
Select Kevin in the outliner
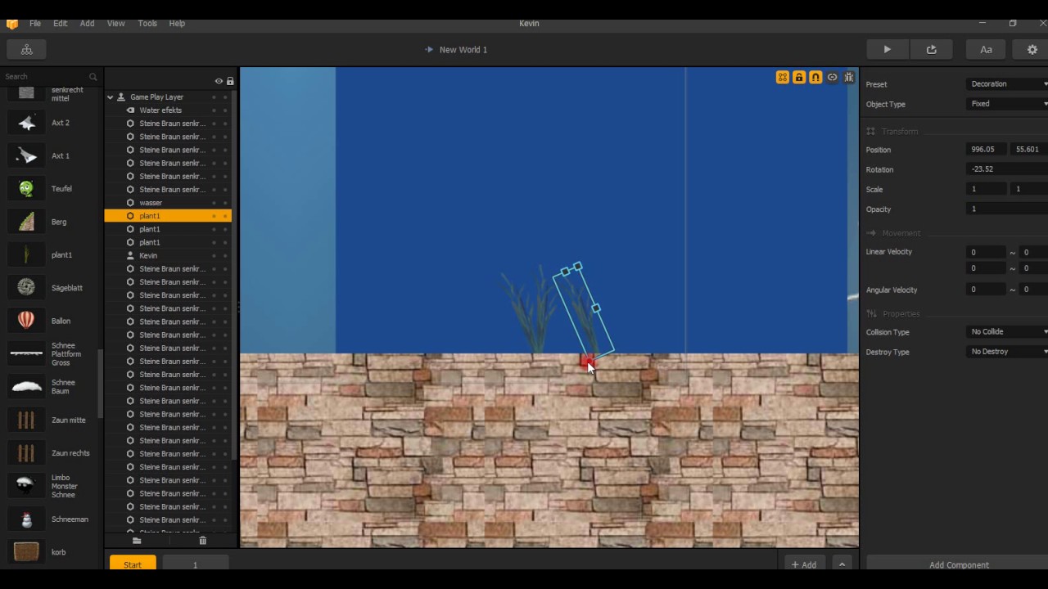168,256
